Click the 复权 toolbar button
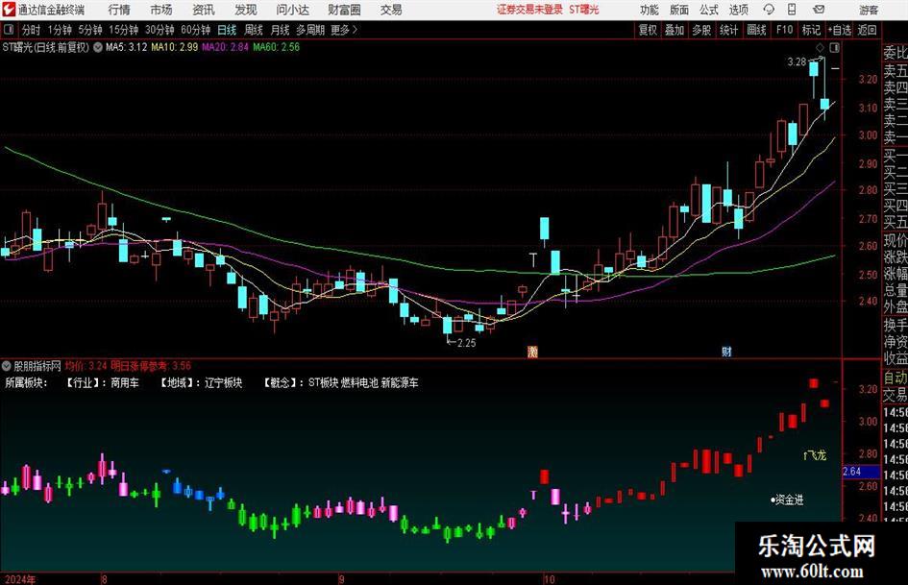 coord(648,30)
